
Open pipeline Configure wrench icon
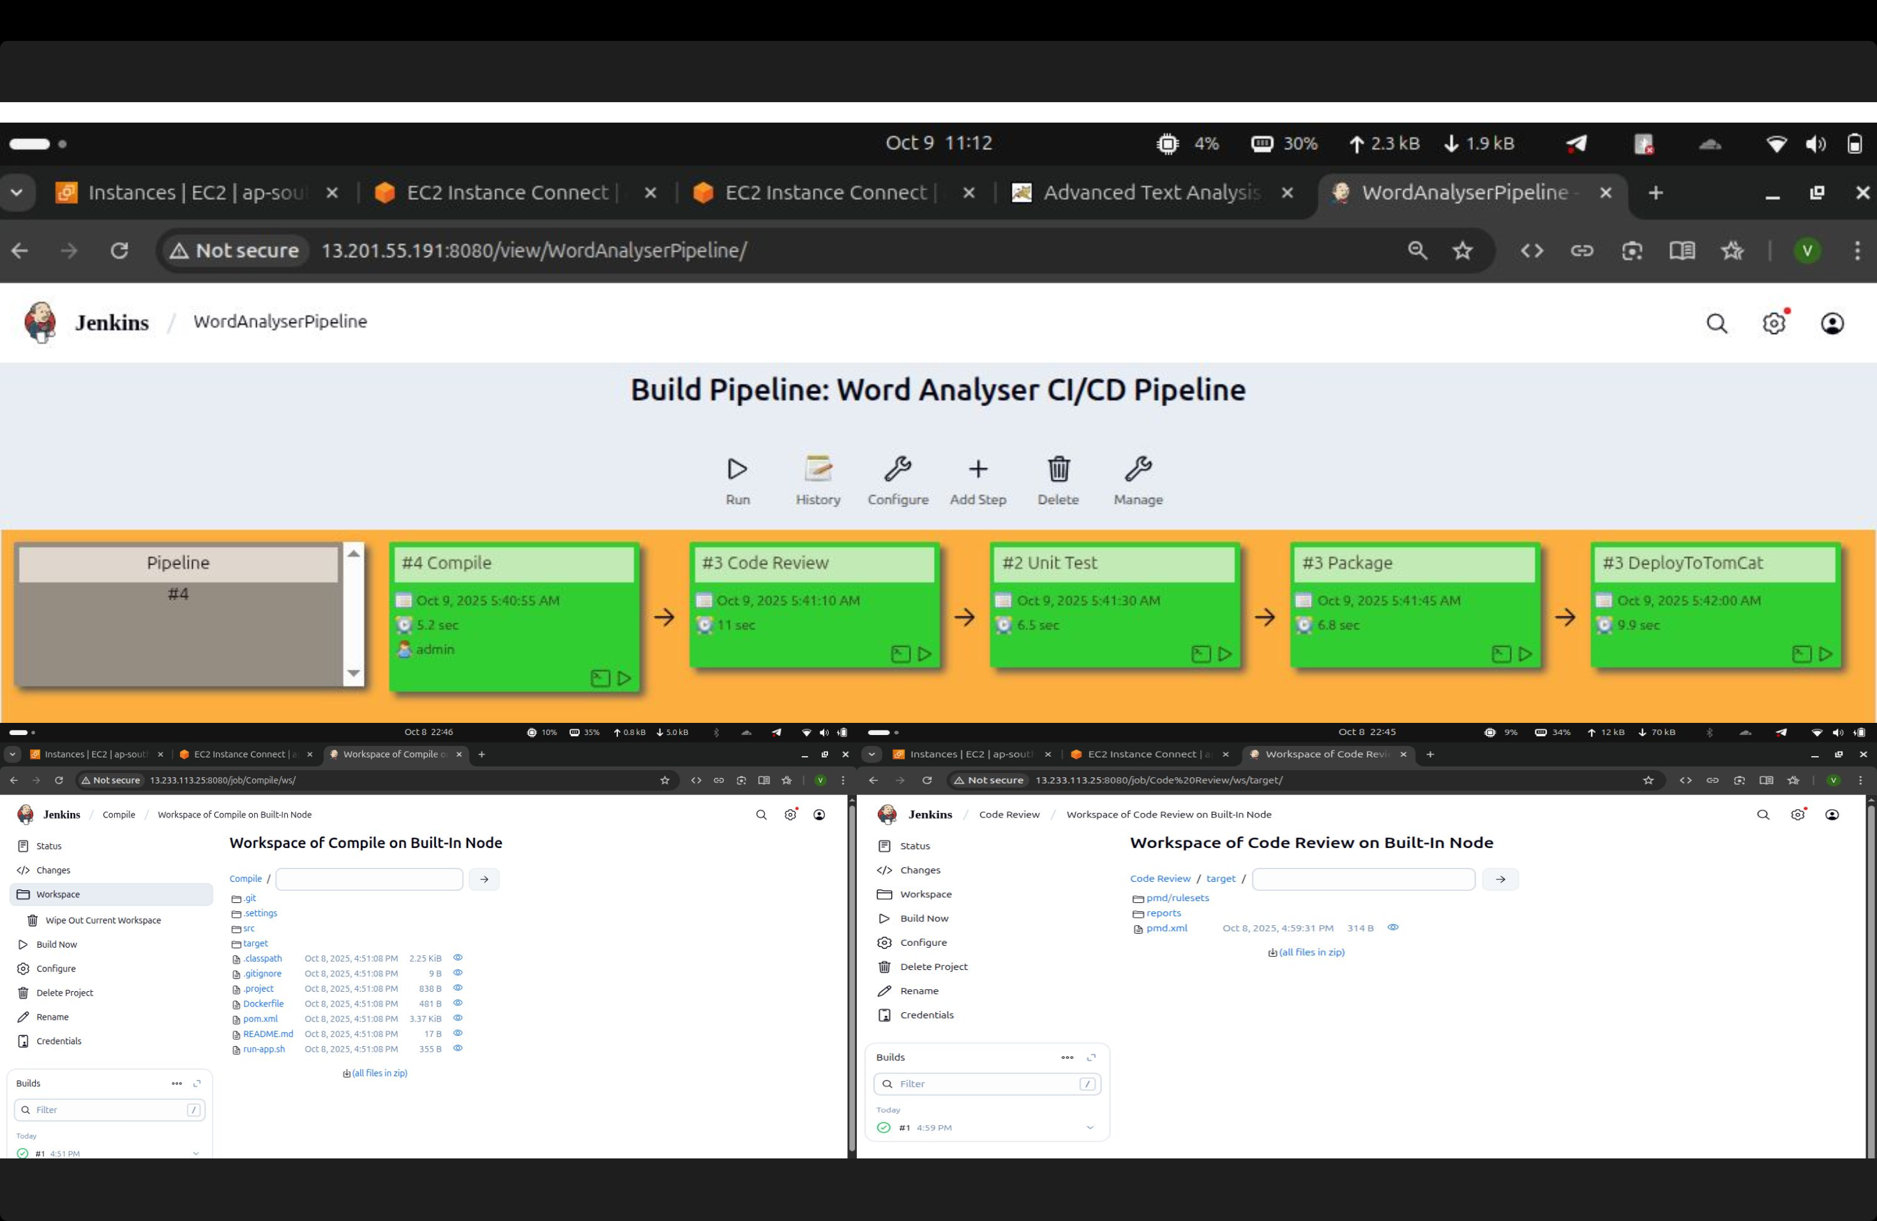click(x=898, y=469)
